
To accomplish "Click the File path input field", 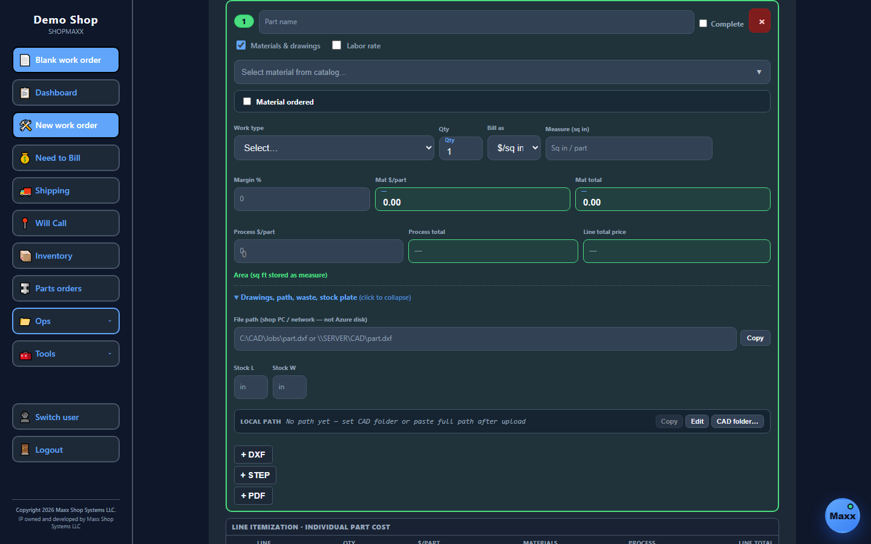I will (485, 338).
